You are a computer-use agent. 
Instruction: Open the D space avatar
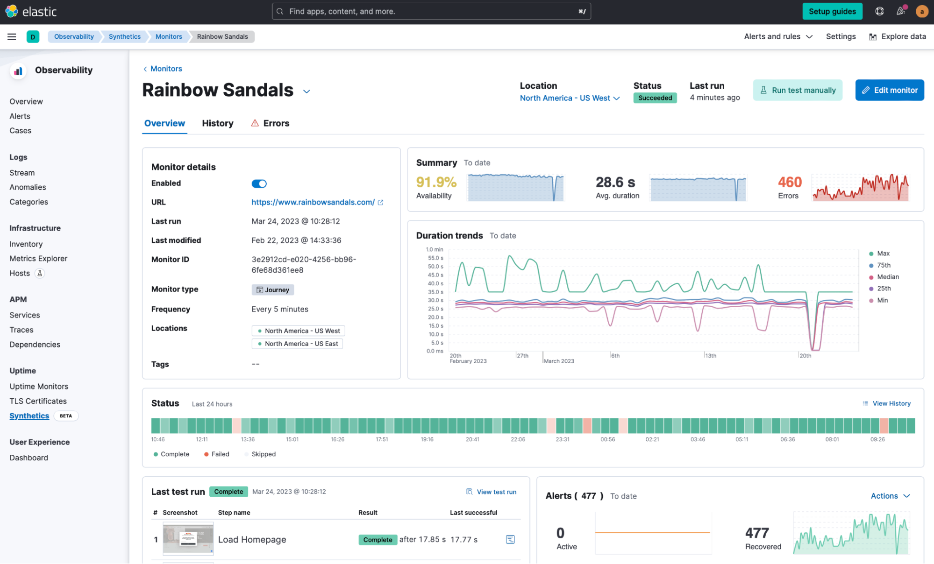[x=33, y=36]
